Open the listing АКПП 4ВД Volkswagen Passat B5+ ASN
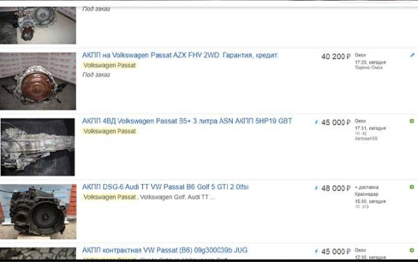Image resolution: width=418 pixels, height=262 pixels. [x=187, y=121]
